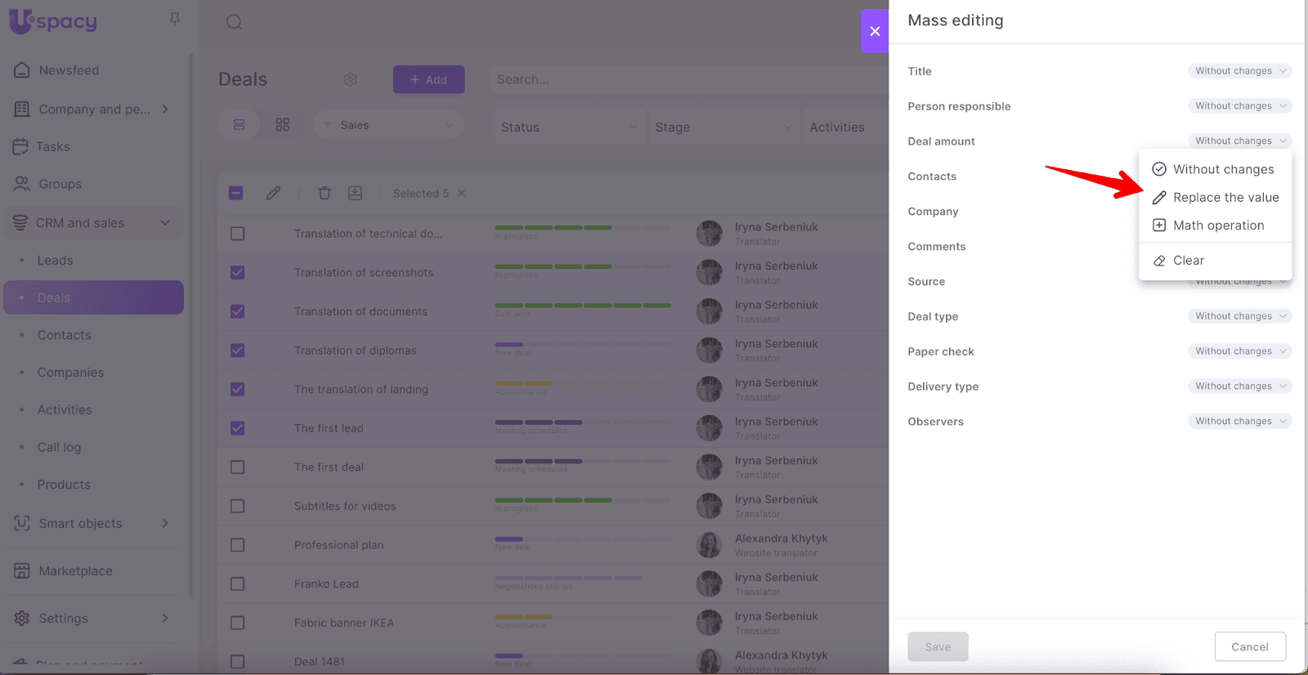Open the Sales funnel dropdown
The height and width of the screenshot is (675, 1308).
pos(388,125)
